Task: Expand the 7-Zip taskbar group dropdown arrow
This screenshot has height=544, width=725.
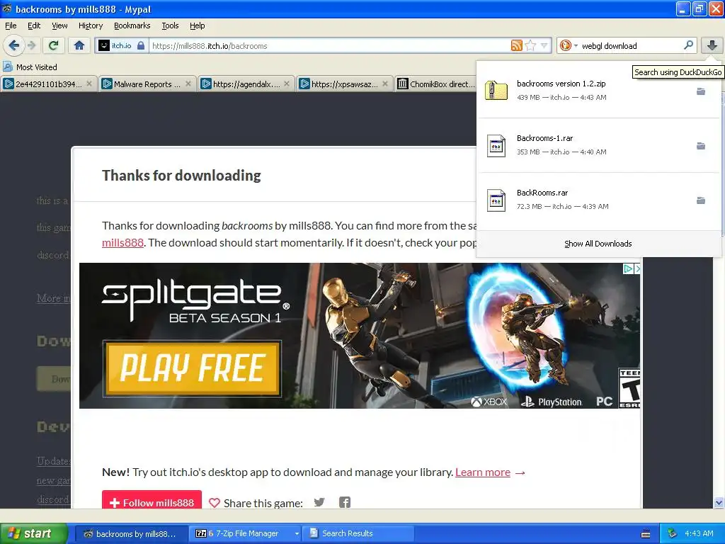Action: pos(297,533)
